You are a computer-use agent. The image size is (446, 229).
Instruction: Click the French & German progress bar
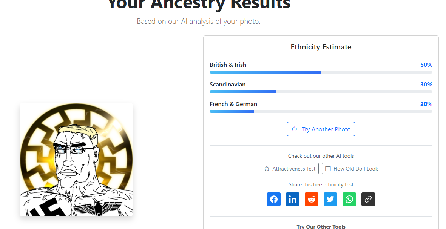click(x=321, y=111)
